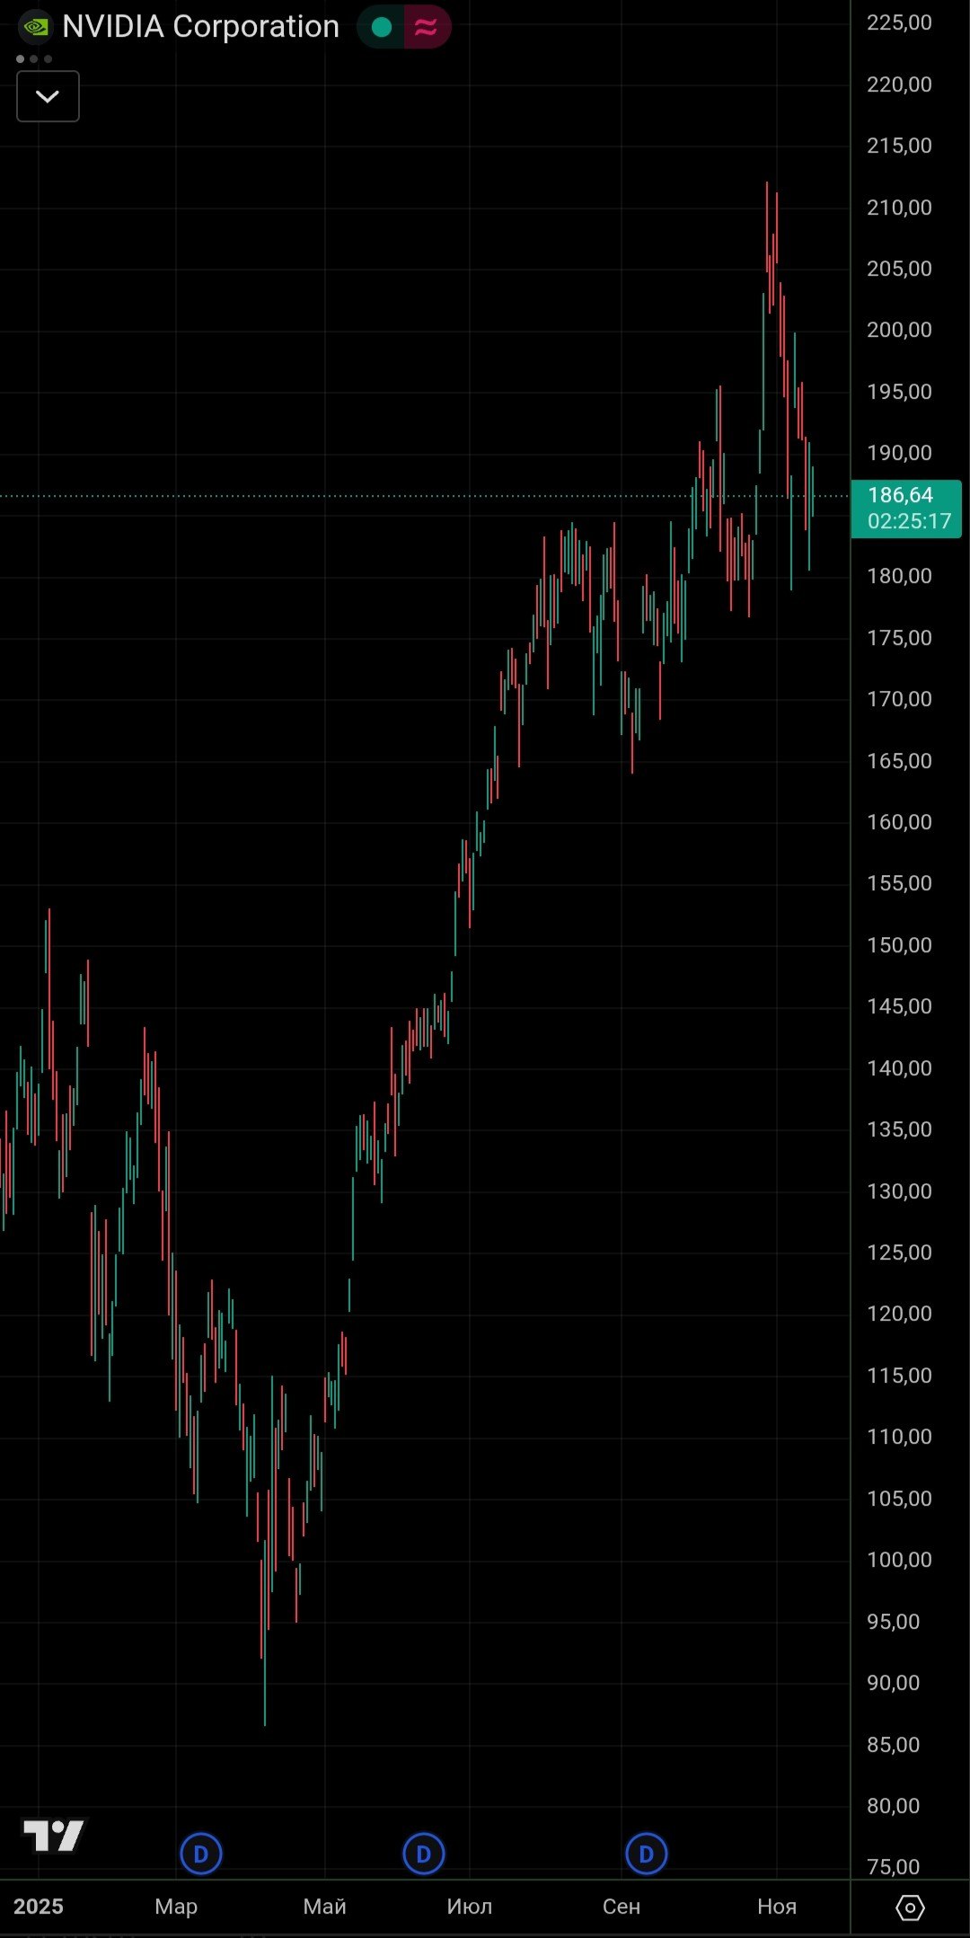Image resolution: width=970 pixels, height=1938 pixels.
Task: Tap the current price label 186,64
Action: point(905,508)
